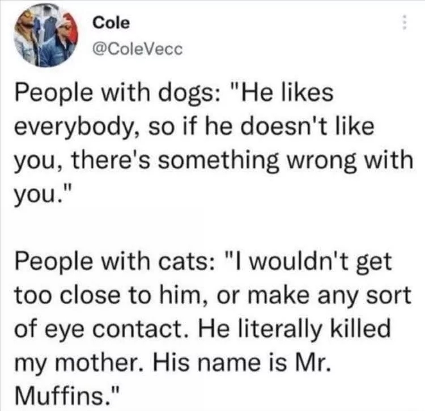
Task: Click the words "my mother"
Action: click(x=75, y=363)
